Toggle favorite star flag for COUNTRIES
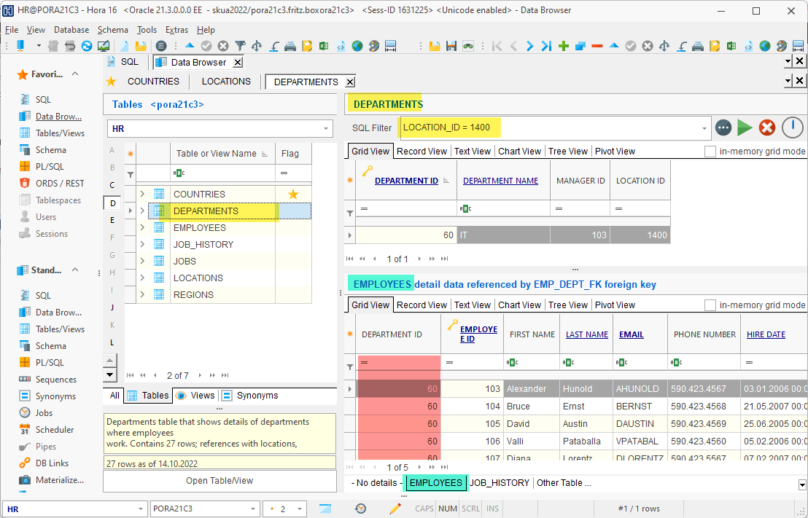 [293, 194]
